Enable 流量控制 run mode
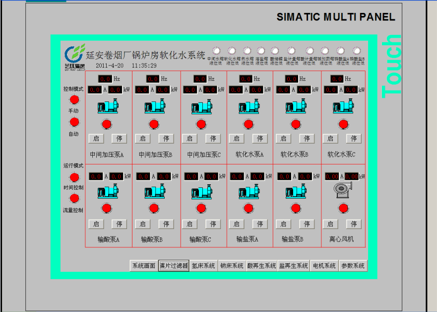Viewport: 437px width, 312px height. 74,199
